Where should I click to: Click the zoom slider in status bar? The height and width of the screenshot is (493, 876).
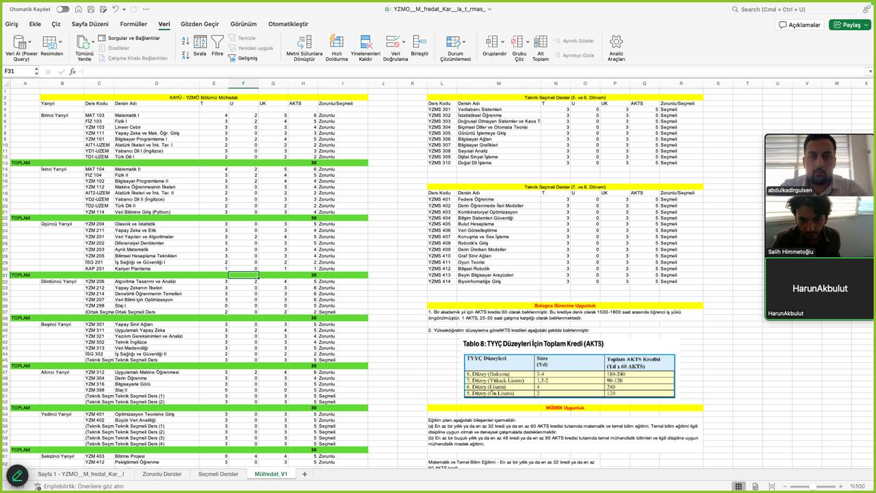(x=813, y=486)
